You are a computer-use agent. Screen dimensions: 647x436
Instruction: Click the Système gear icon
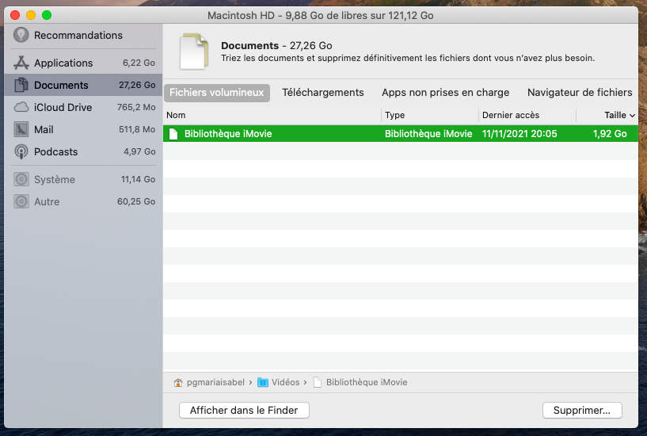21,180
